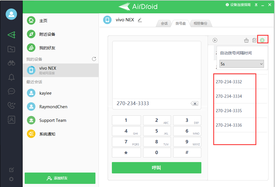Open the remote control binoculars icon
Viewport: 275px width, 187px height.
tap(11, 63)
